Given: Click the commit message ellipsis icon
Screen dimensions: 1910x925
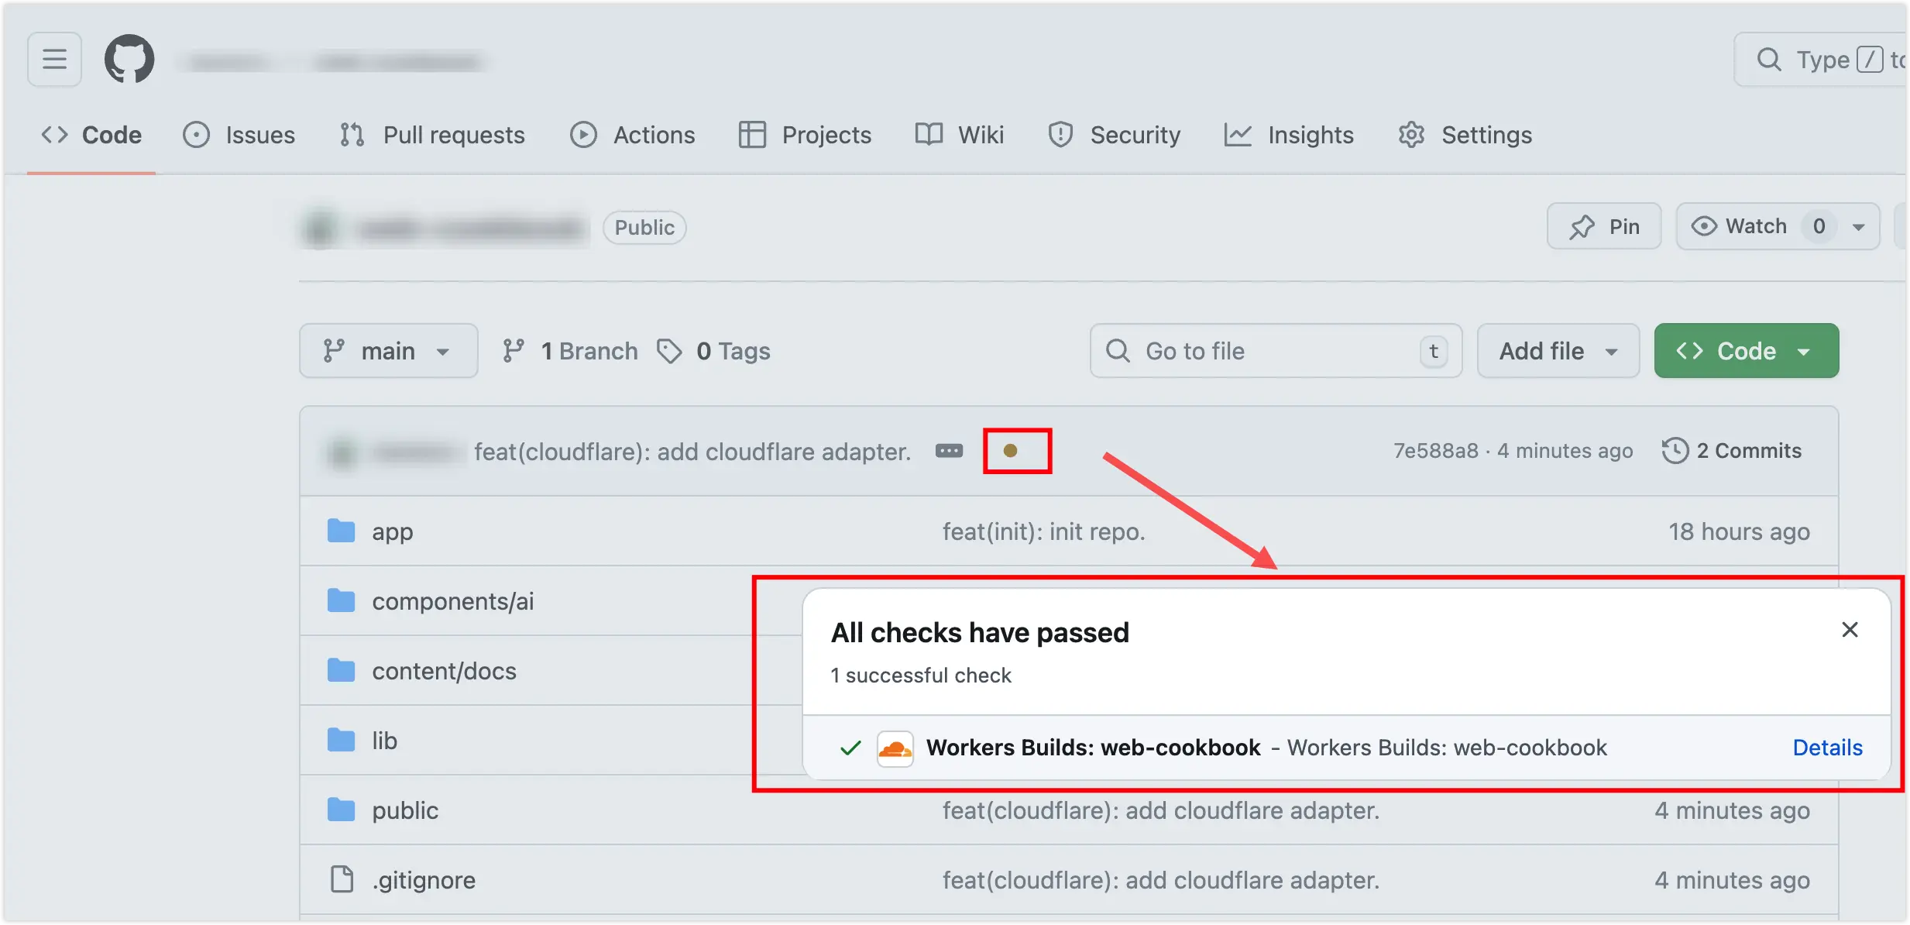Looking at the screenshot, I should click(949, 451).
